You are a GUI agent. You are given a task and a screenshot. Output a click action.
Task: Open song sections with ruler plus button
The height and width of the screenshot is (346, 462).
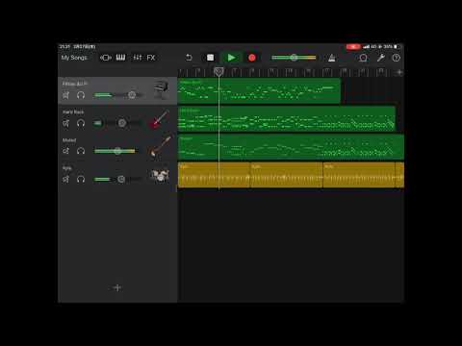tap(399, 72)
